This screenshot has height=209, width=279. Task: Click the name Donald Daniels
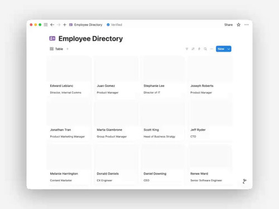(108, 174)
